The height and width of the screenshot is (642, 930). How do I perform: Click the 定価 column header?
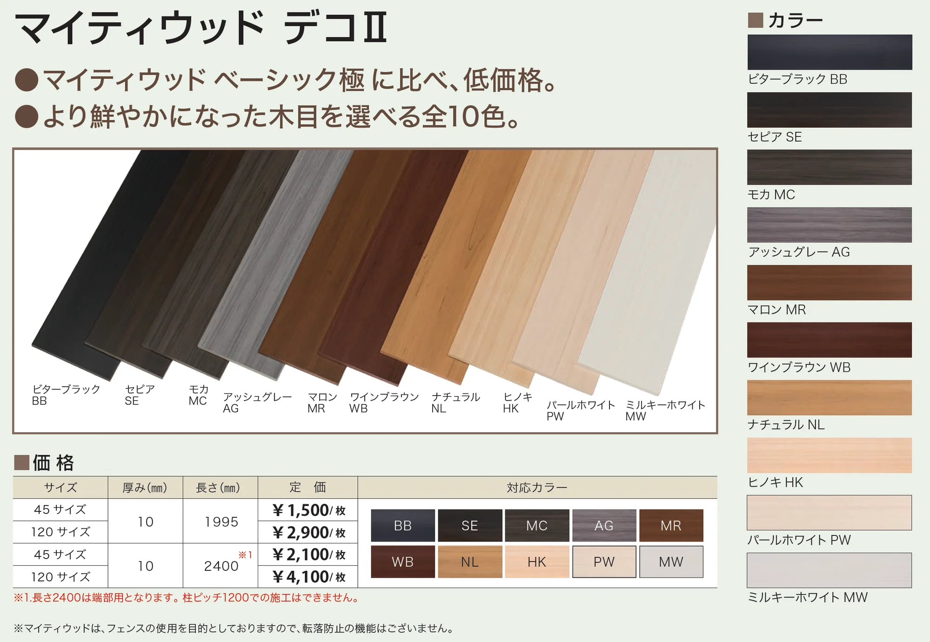tap(308, 488)
